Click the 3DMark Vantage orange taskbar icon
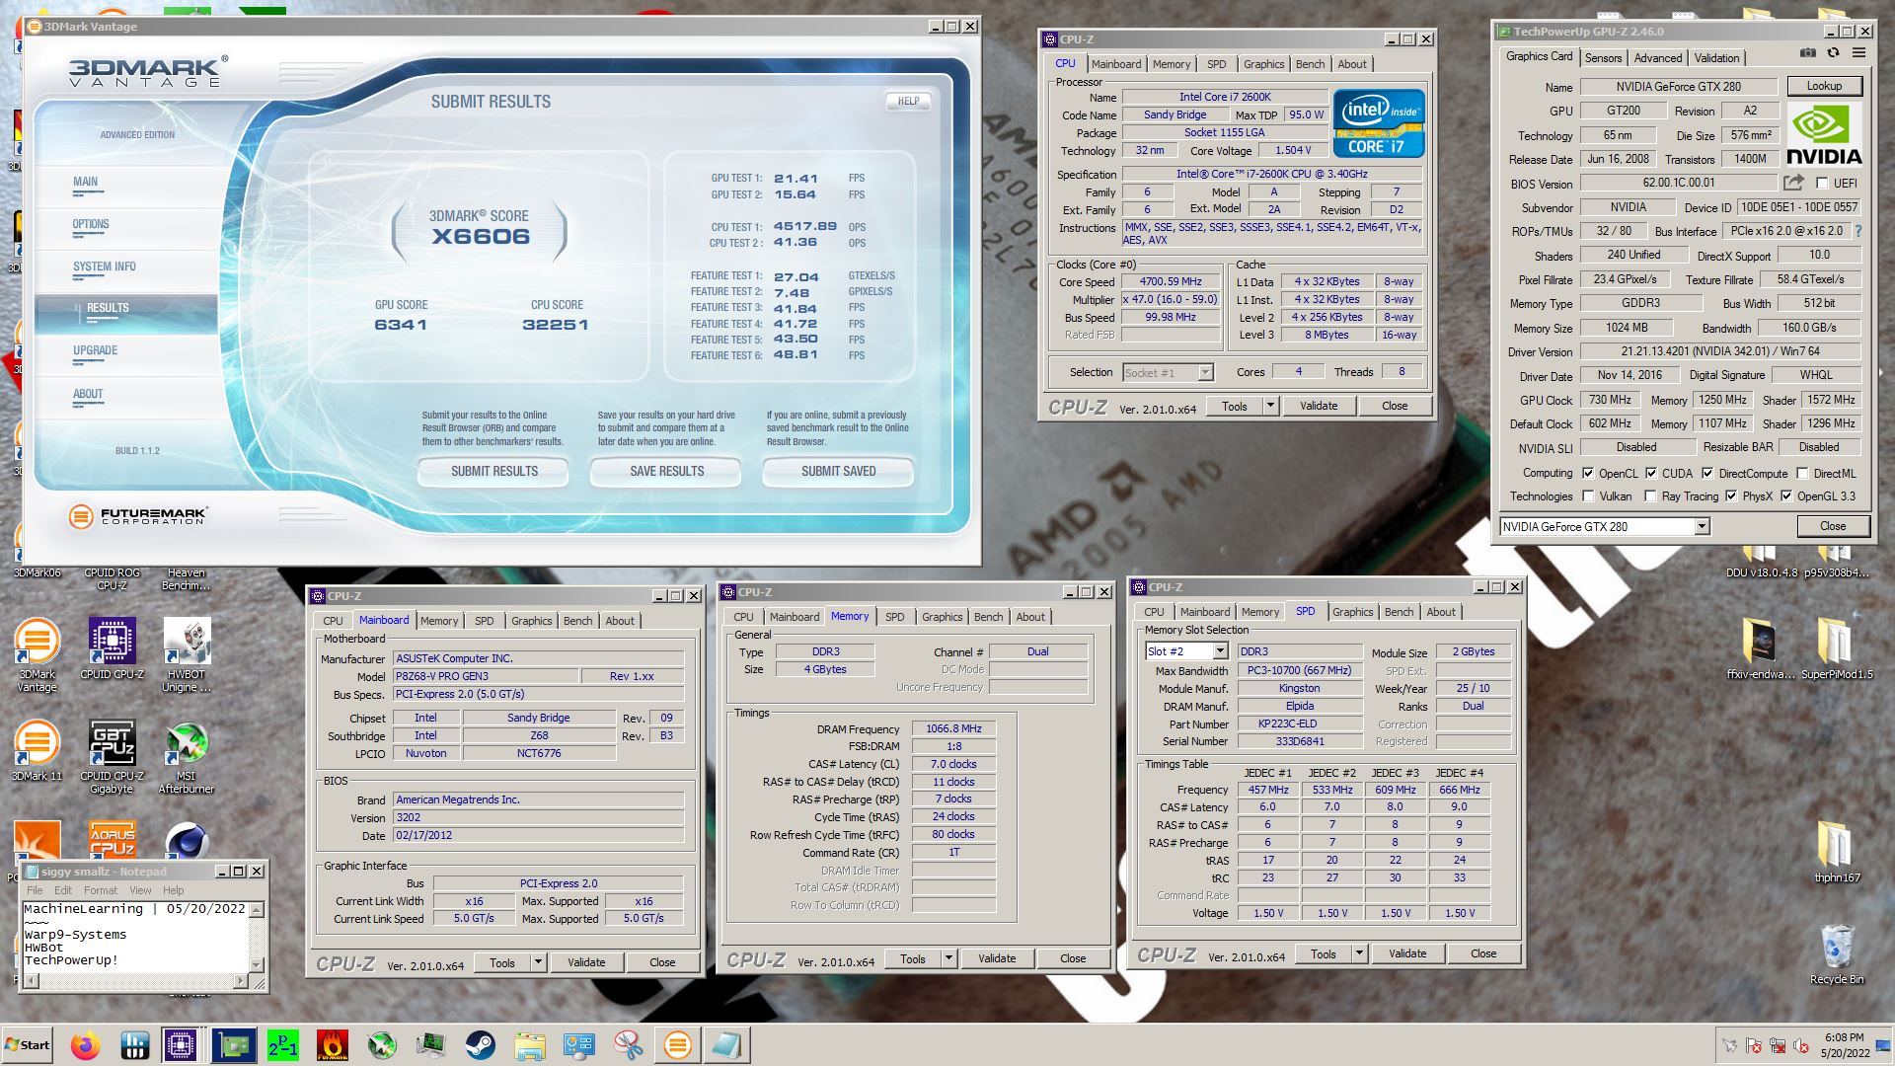This screenshot has height=1066, width=1895. click(678, 1045)
